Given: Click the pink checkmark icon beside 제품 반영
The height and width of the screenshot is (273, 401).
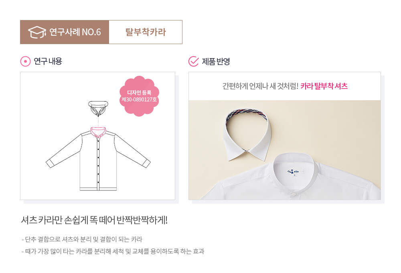Looking at the screenshot, I should [193, 61].
